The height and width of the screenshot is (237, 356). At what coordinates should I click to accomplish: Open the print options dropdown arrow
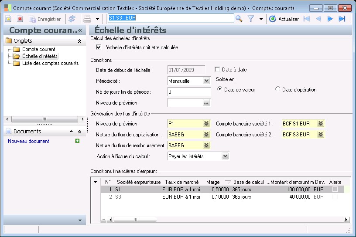tap(97, 19)
